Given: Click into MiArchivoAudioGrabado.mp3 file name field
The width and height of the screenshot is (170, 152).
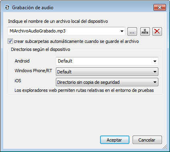Looking at the screenshot, I should (x=63, y=31).
